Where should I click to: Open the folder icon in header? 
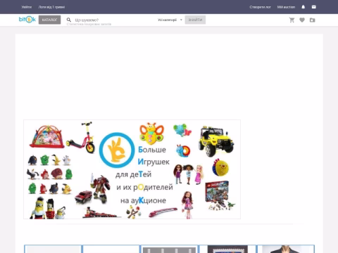pos(313,20)
